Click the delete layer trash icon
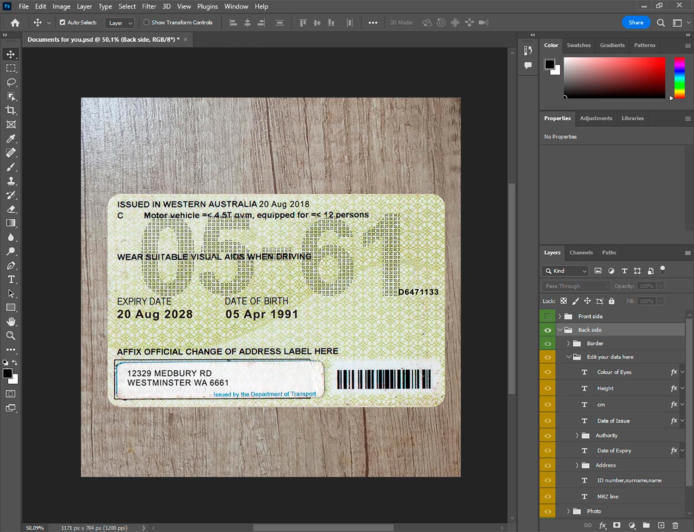Image resolution: width=694 pixels, height=532 pixels. tap(675, 525)
